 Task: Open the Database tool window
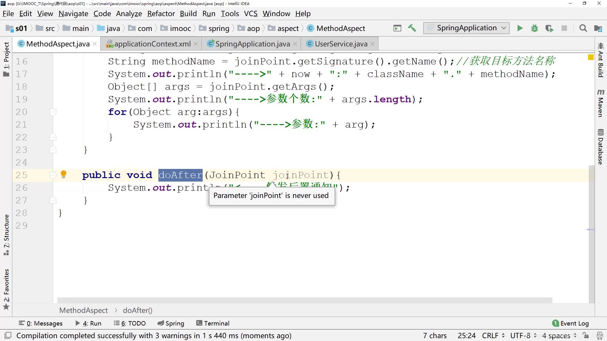(601, 147)
